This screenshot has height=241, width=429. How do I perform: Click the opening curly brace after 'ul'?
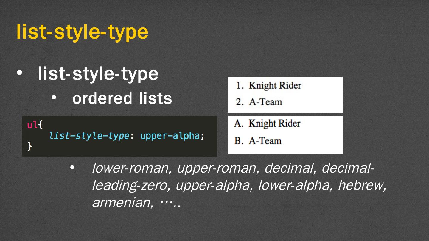tap(41, 125)
